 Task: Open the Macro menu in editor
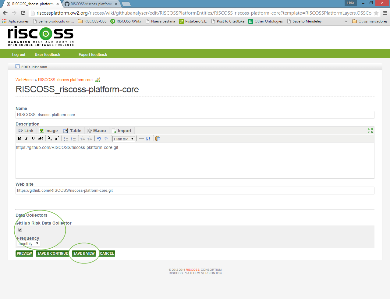coord(97,131)
